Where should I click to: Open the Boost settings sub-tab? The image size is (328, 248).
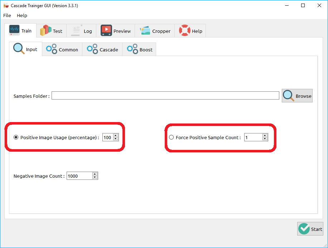pos(139,49)
